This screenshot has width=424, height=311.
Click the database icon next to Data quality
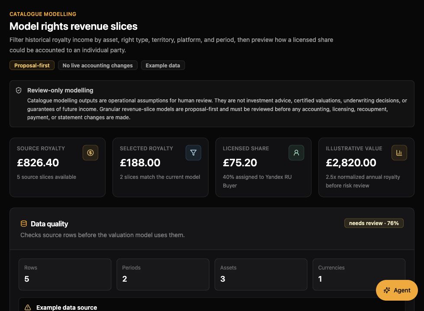tap(24, 224)
